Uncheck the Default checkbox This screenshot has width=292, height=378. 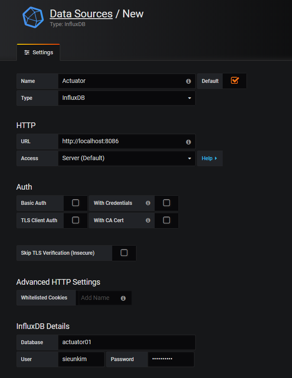(234, 81)
